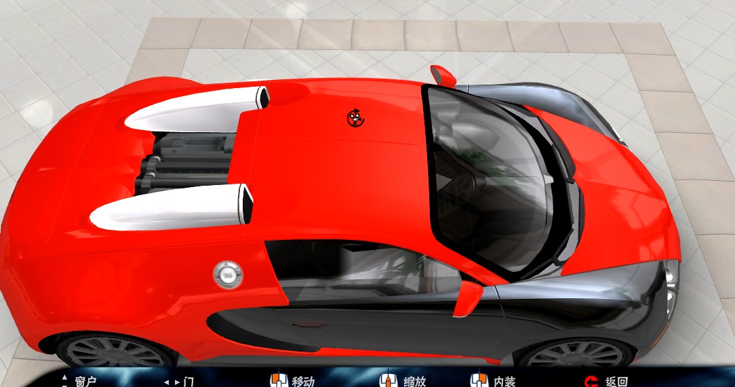Select the 门 doors label
Image resolution: width=735 pixels, height=387 pixels.
click(188, 382)
